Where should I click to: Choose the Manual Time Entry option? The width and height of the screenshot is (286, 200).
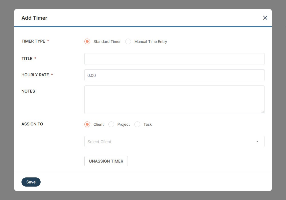pyautogui.click(x=128, y=41)
